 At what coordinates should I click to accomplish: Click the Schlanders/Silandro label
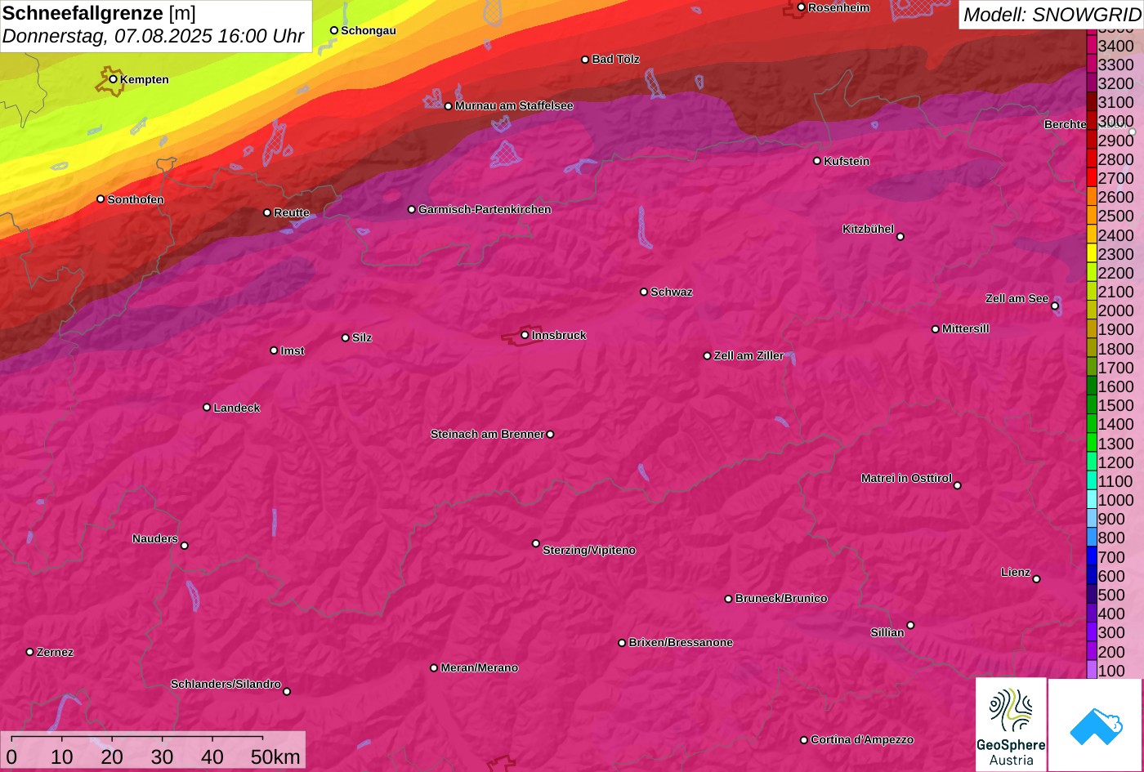point(226,685)
